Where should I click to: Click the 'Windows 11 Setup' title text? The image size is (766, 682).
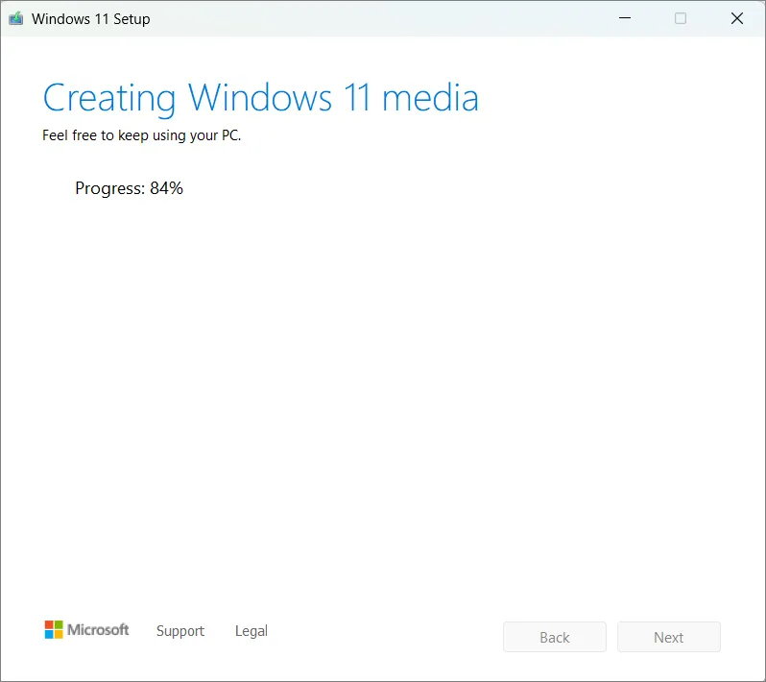[90, 19]
